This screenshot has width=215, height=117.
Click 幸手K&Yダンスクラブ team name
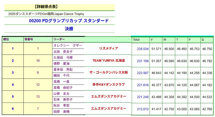[108, 84]
